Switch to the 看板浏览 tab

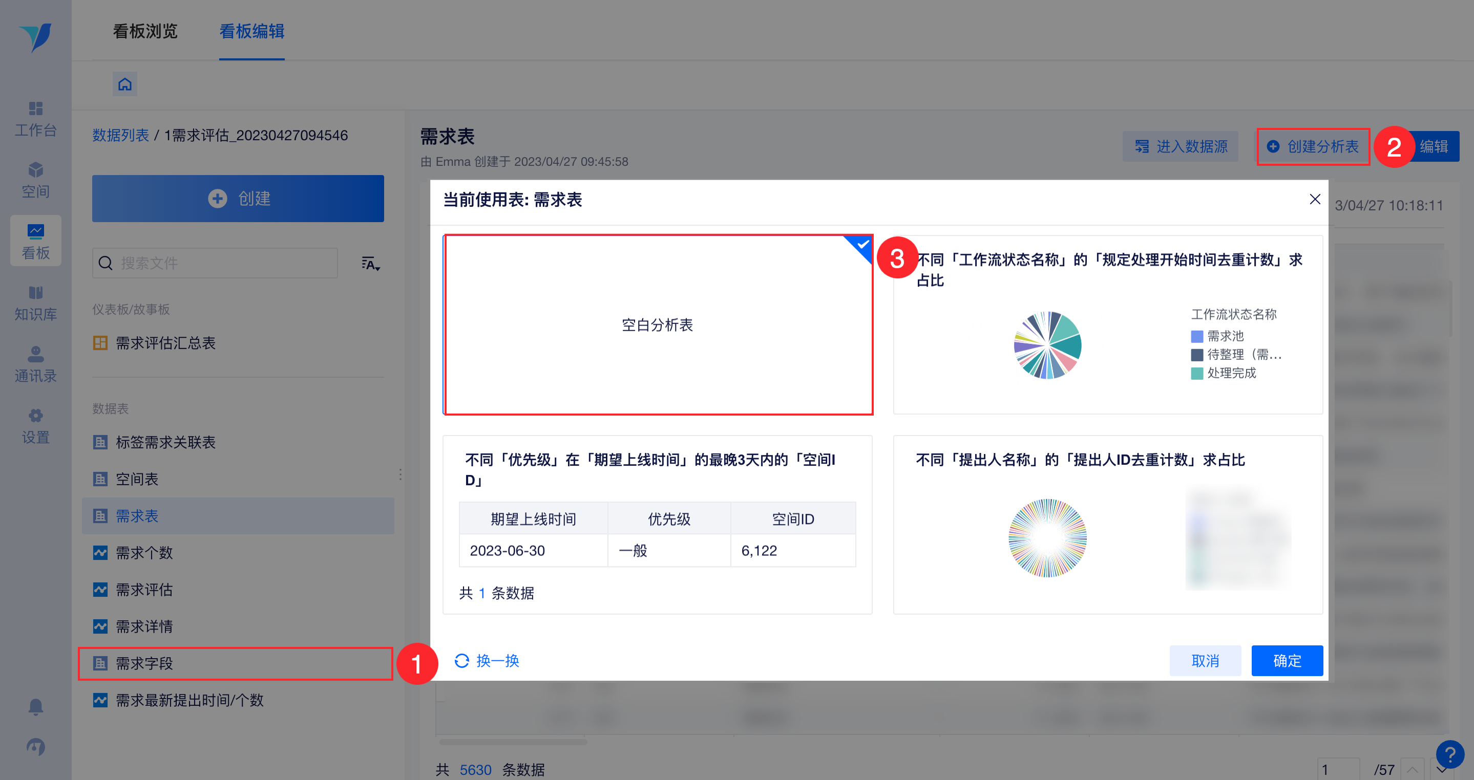coord(145,31)
